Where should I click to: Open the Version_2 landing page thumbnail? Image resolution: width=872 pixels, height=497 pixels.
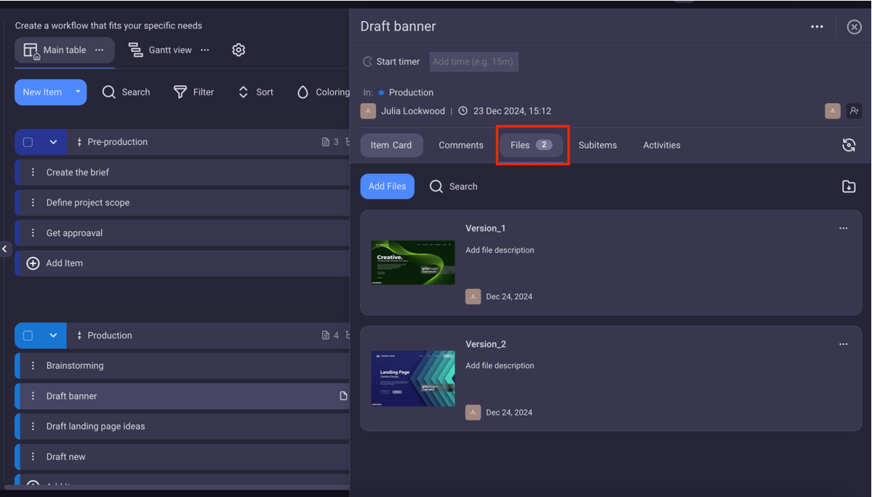pyautogui.click(x=412, y=378)
